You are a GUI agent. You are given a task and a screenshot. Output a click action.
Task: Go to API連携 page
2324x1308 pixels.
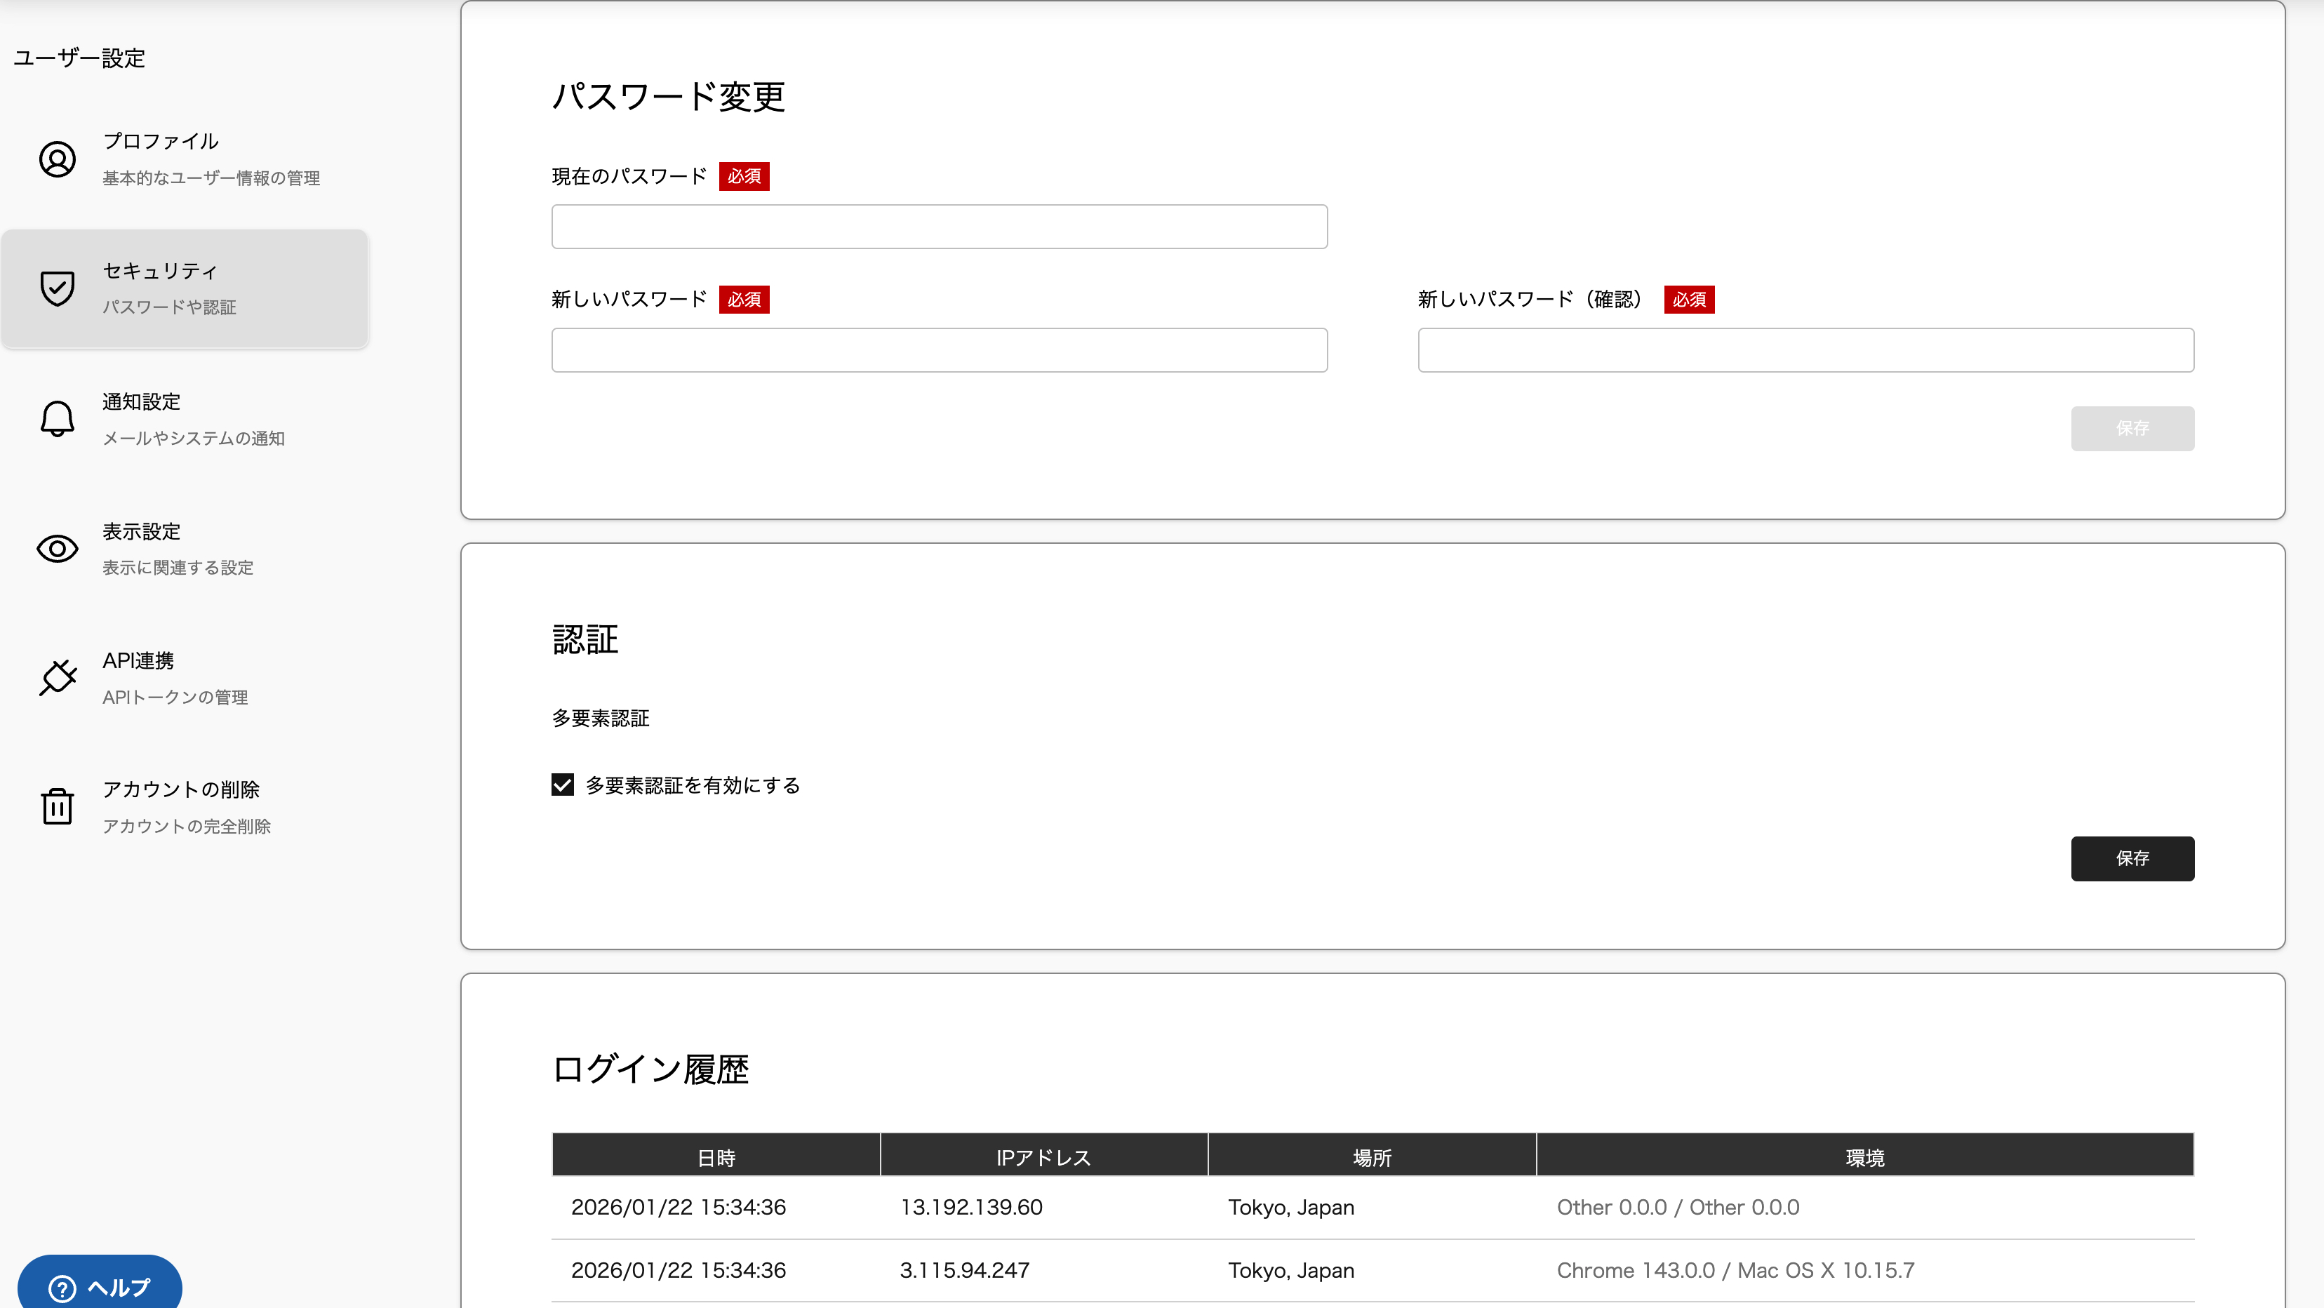184,677
